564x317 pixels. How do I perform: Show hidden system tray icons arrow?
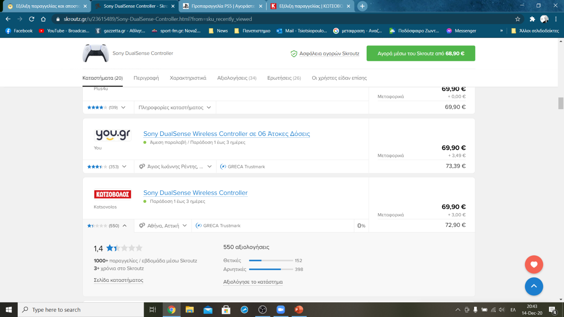[458, 310]
